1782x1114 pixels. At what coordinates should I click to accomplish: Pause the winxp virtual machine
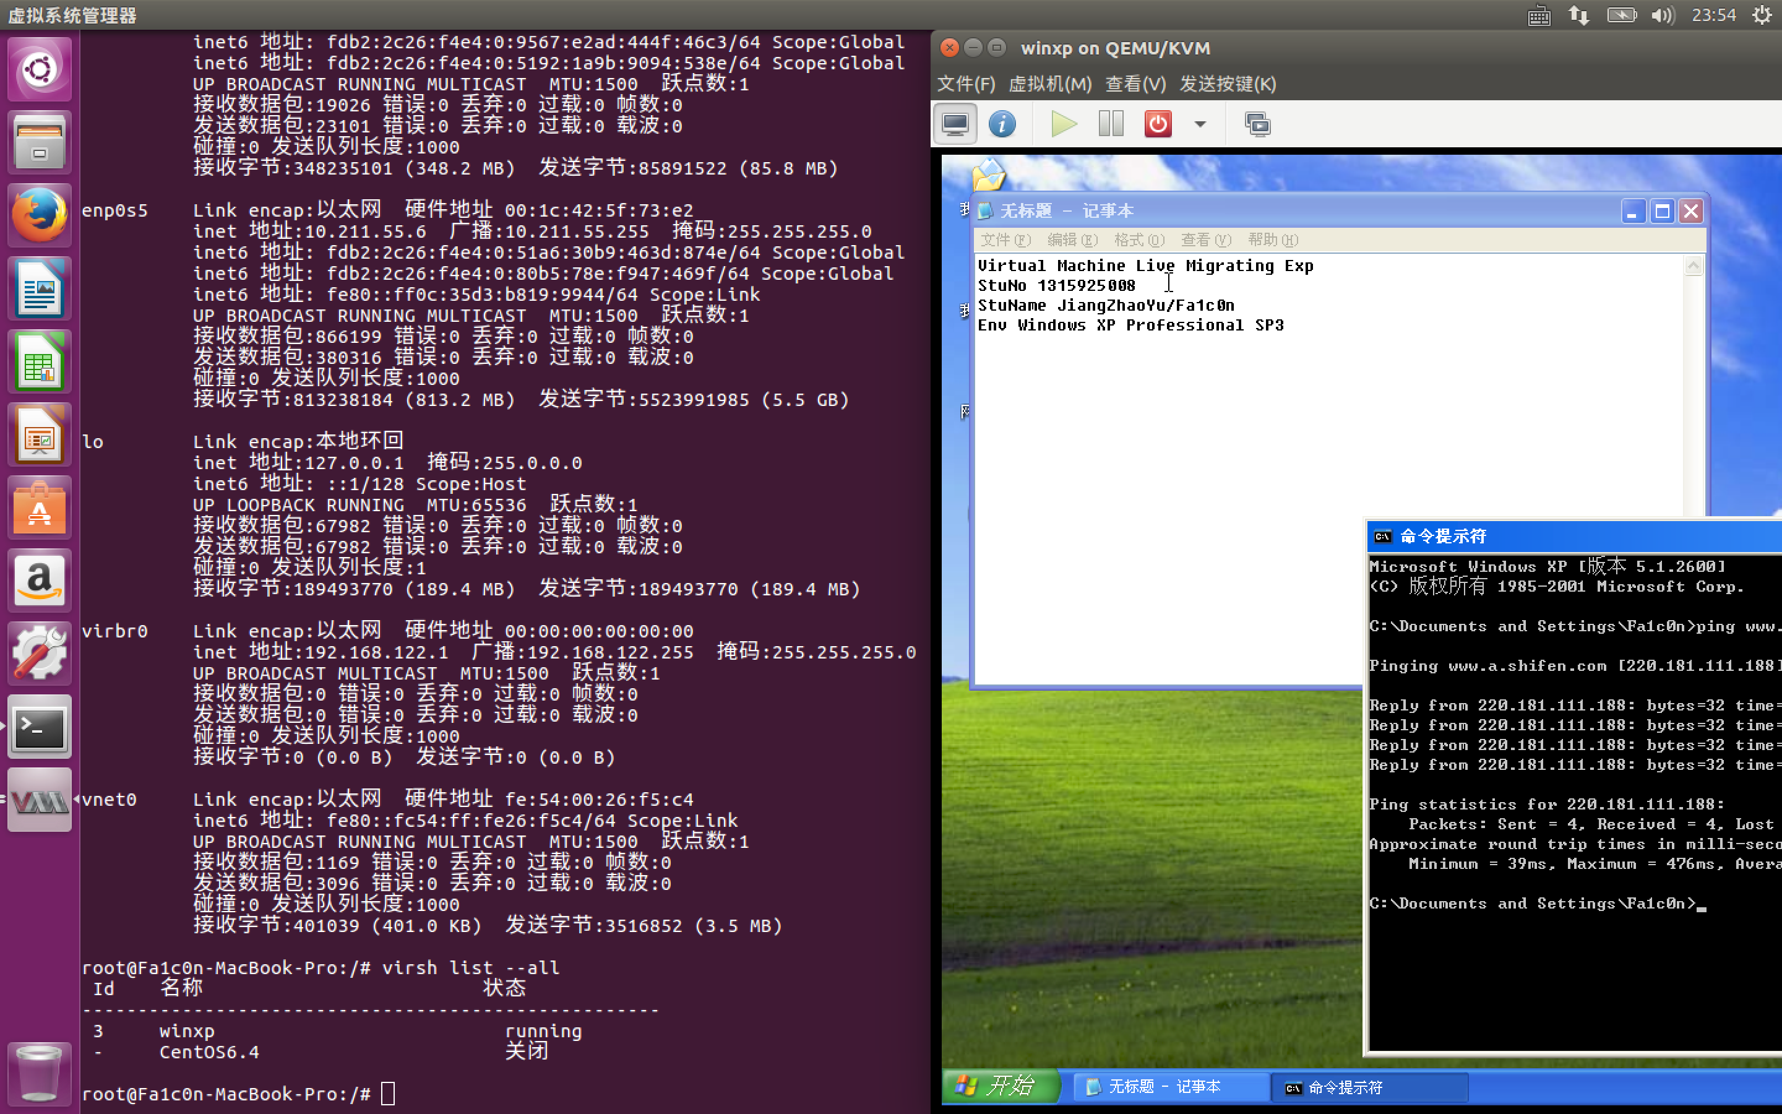pos(1111,124)
